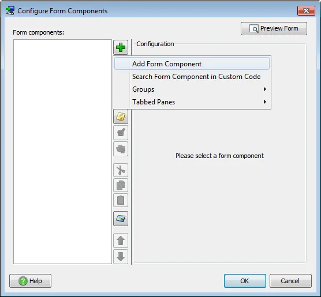Click the move down arrow icon
This screenshot has height=297, width=321.
(121, 257)
